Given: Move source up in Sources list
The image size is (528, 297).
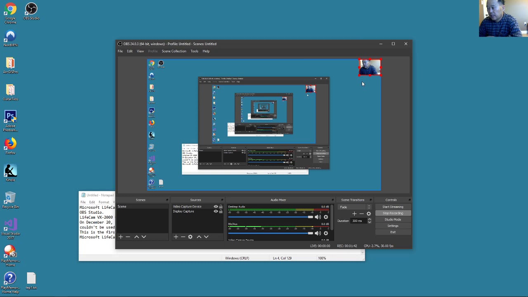Looking at the screenshot, I should point(199,237).
